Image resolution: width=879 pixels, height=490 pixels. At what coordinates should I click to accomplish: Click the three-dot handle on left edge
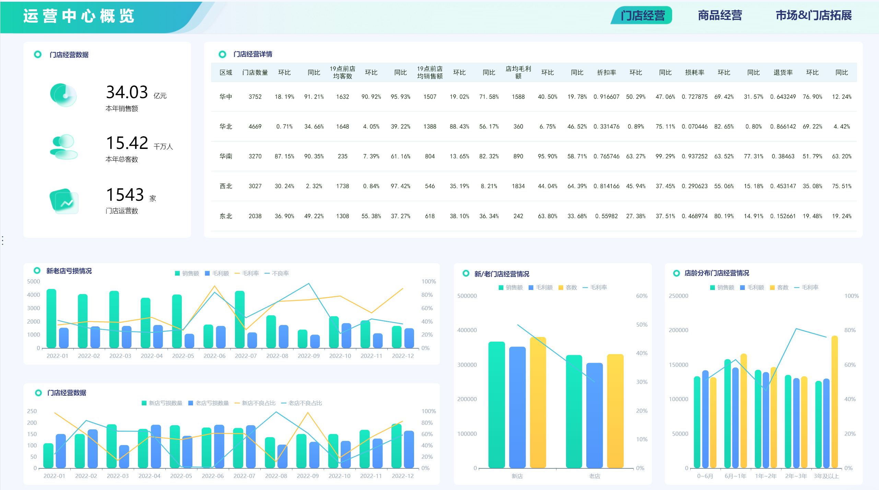[x=3, y=240]
